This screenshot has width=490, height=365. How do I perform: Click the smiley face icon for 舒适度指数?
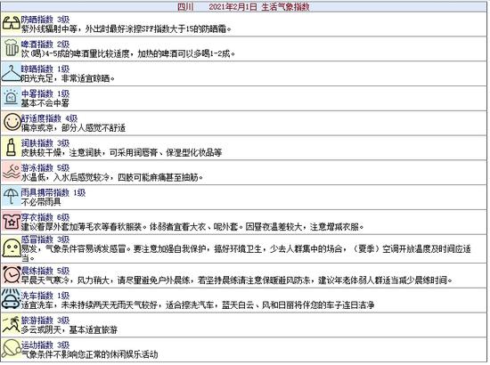[x=12, y=123]
